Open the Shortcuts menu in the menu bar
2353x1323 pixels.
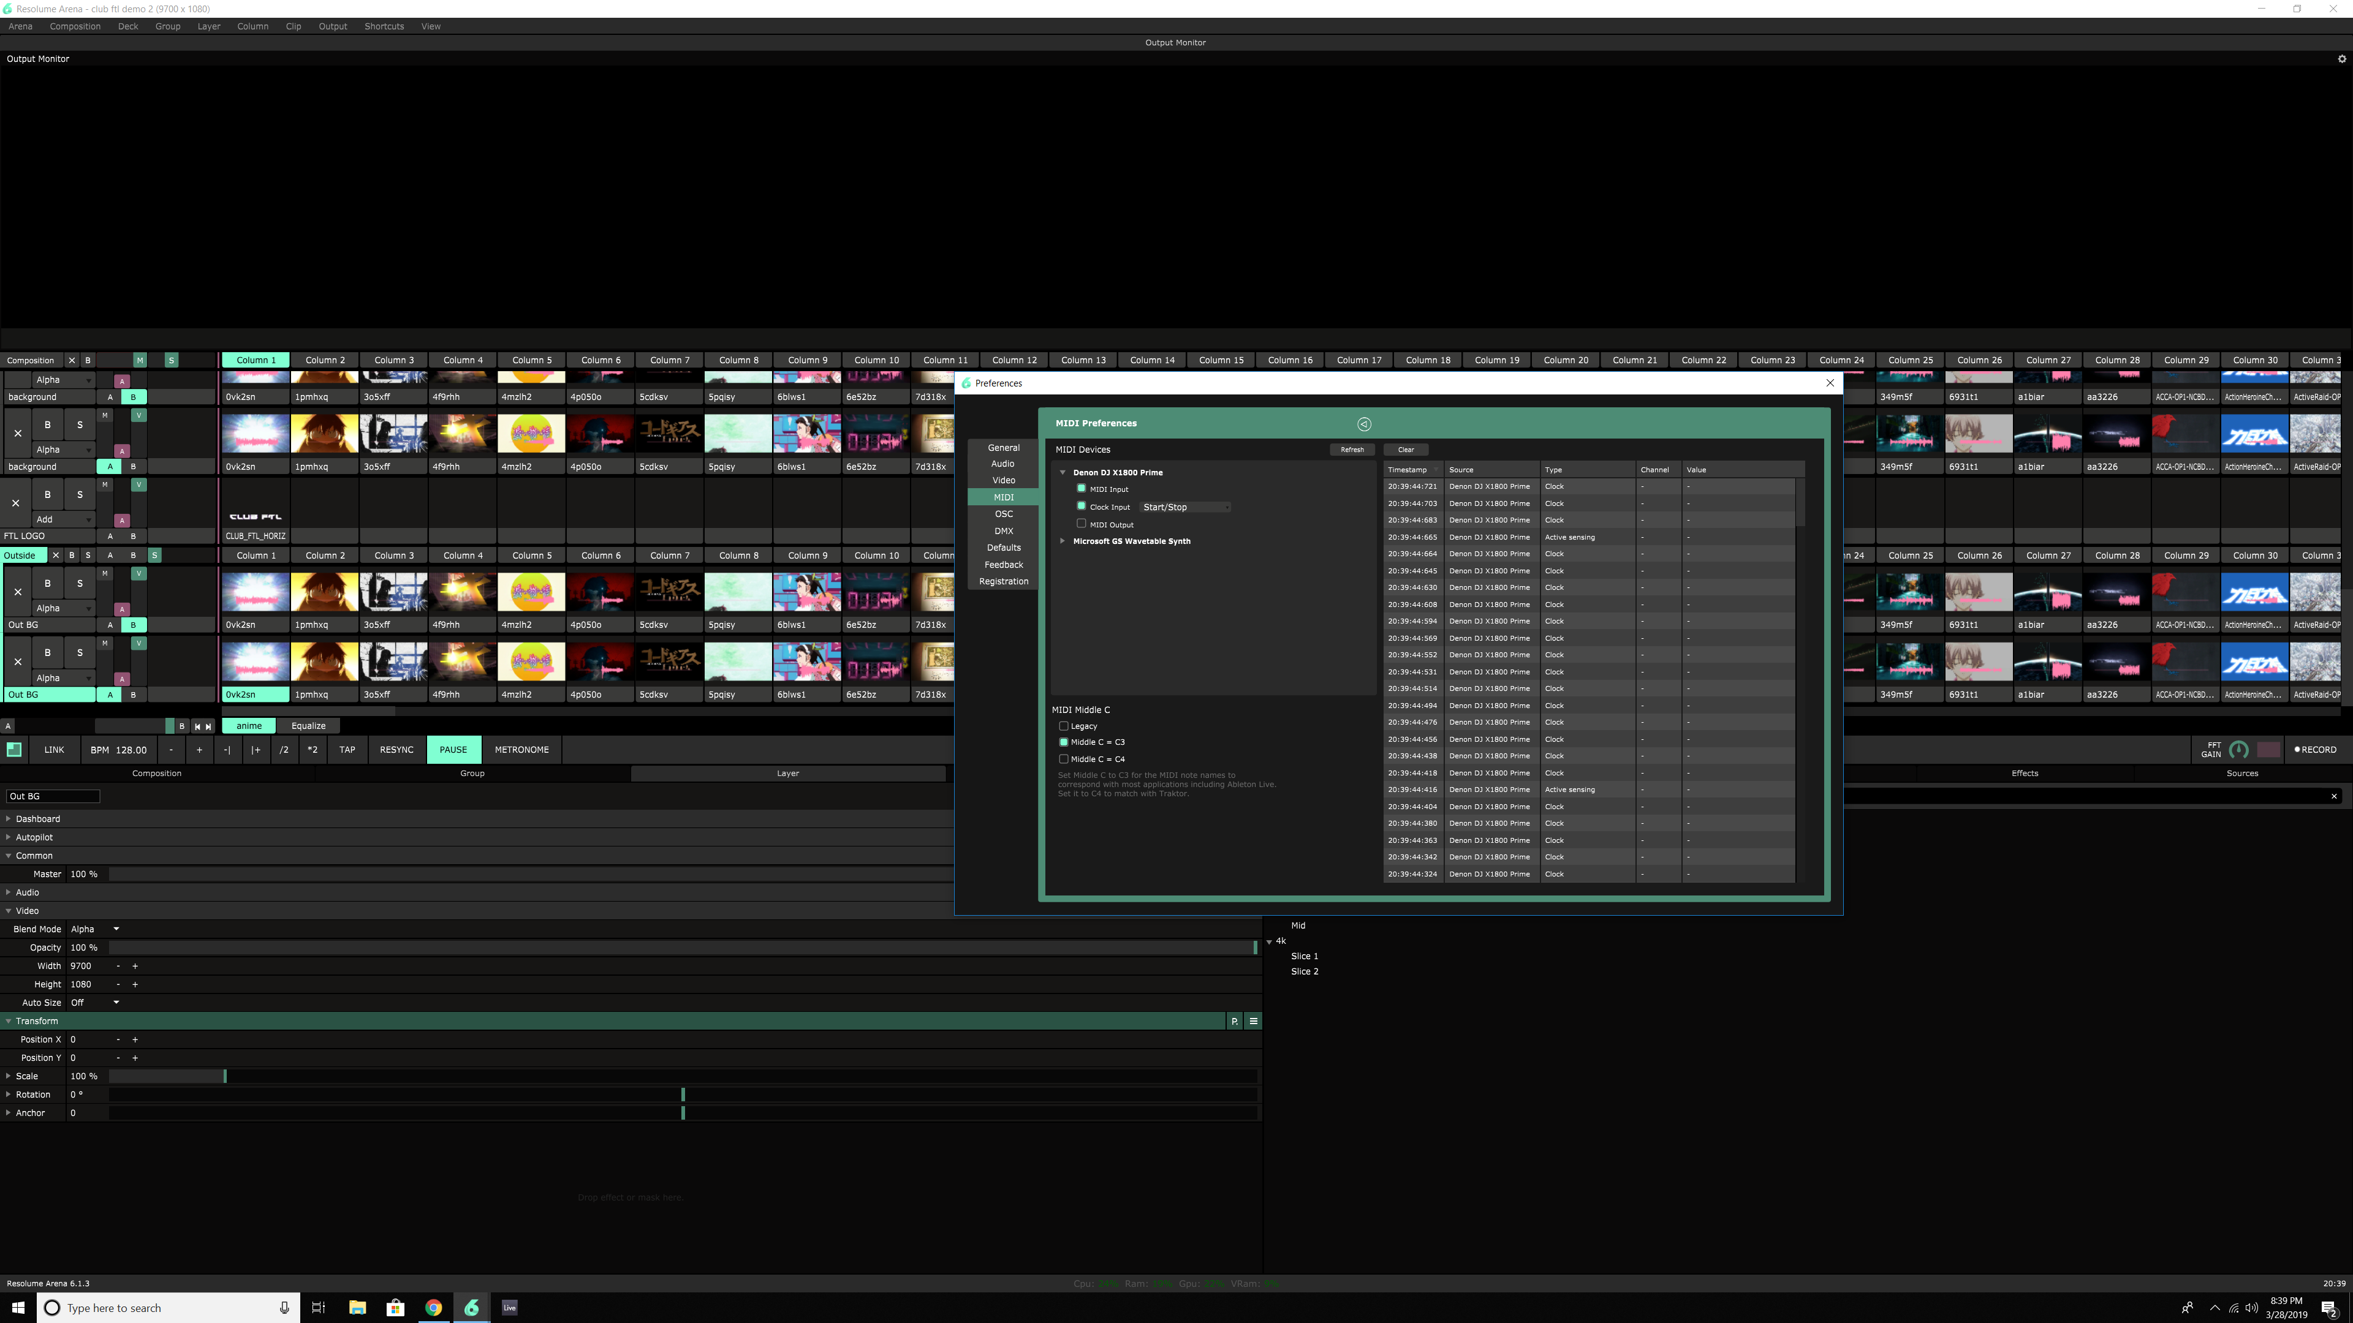pos(384,26)
